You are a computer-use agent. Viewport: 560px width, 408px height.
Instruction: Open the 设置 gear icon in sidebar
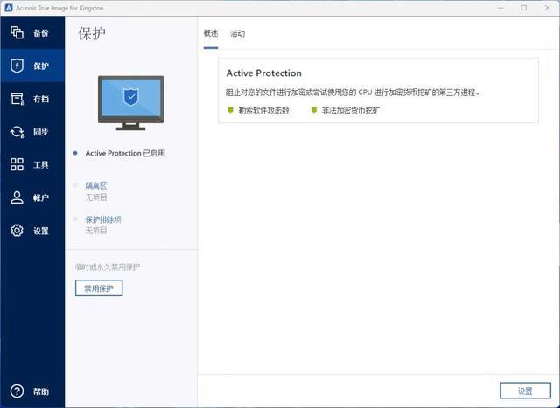pyautogui.click(x=17, y=231)
